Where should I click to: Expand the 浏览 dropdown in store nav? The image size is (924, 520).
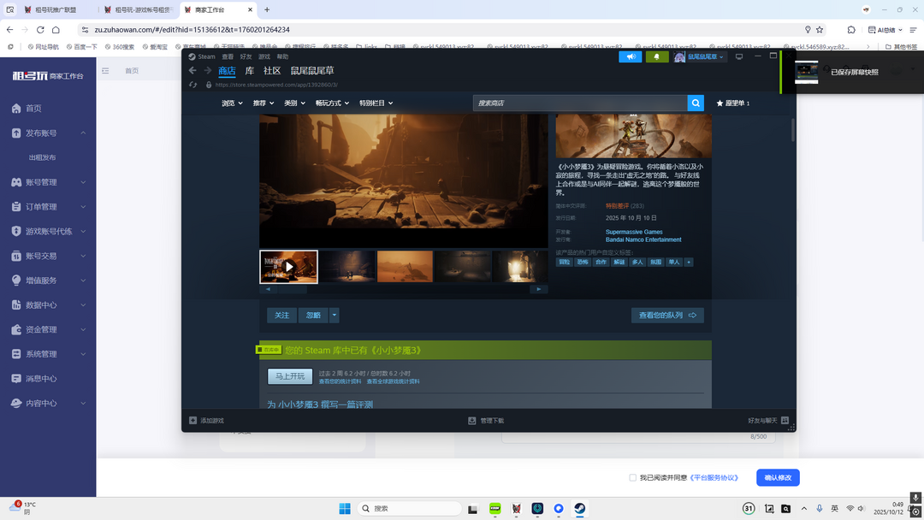[232, 103]
